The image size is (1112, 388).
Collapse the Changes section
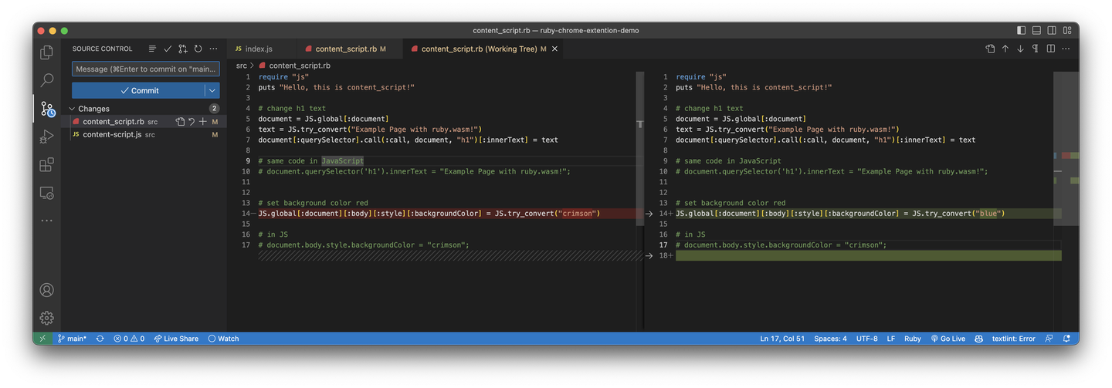pos(73,109)
